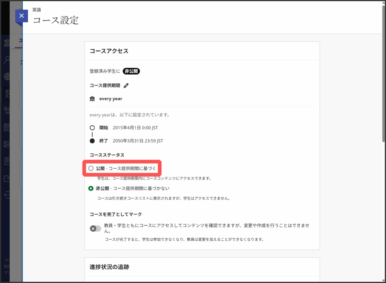This screenshot has width=386, height=283.
Task: Open the organizations people icon in sidebar
Action: point(7,110)
